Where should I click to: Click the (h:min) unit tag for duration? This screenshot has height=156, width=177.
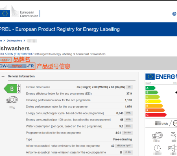pos(127,133)
